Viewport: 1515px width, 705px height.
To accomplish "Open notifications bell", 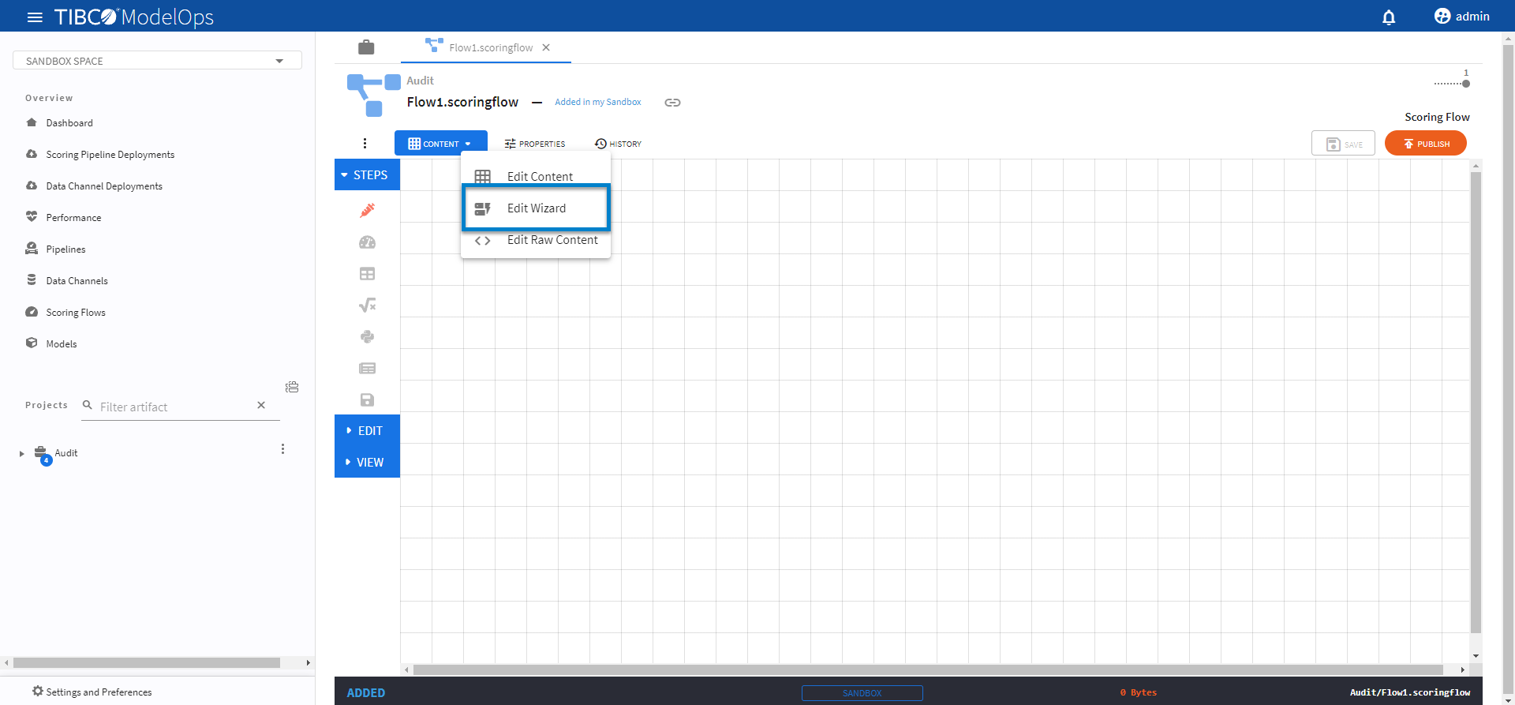I will (1389, 17).
